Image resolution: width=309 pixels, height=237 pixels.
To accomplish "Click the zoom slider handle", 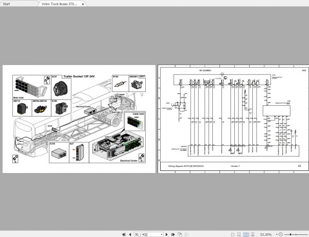I will [290, 234].
